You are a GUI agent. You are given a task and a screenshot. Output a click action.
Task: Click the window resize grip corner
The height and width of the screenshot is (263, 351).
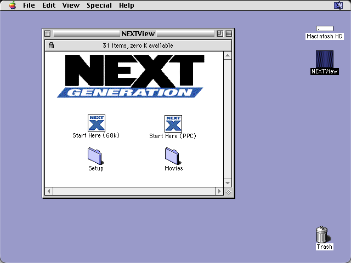[228, 192]
